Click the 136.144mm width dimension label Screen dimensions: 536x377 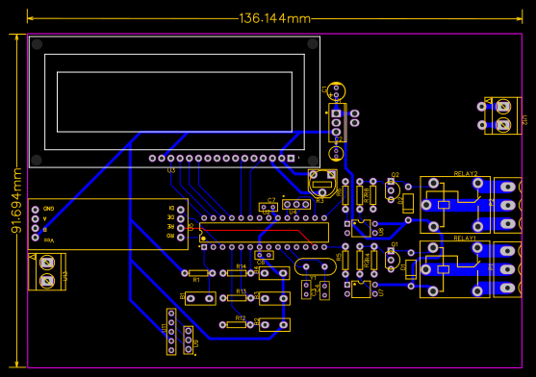(x=274, y=18)
